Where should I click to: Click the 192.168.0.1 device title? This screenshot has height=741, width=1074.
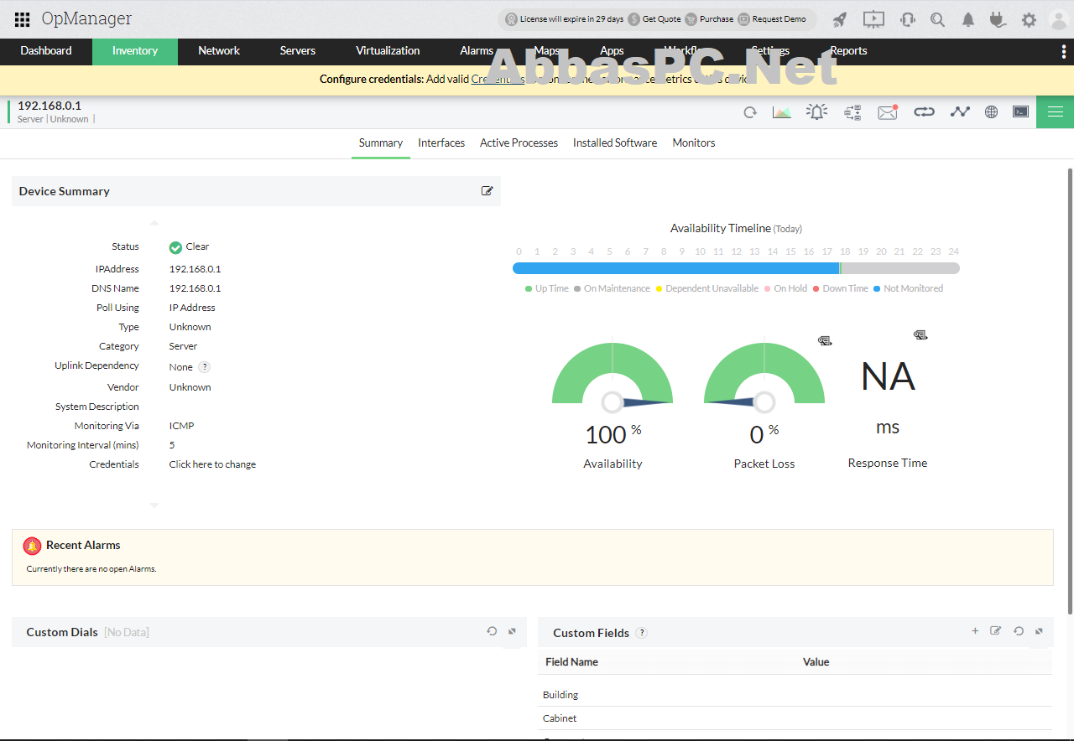50,106
